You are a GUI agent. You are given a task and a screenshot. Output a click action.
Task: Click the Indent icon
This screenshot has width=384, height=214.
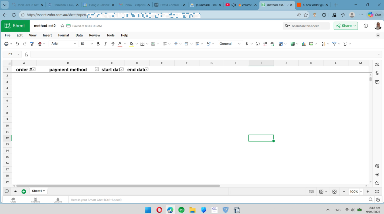click(186, 44)
